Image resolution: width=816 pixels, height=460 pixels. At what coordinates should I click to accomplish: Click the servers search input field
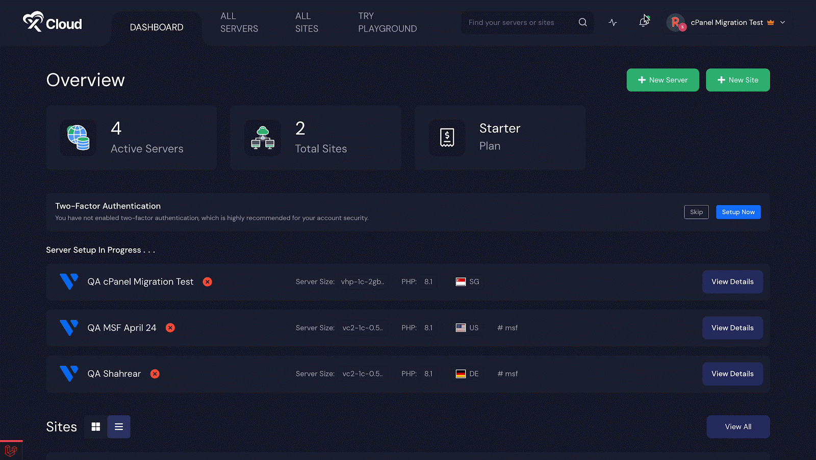click(x=515, y=22)
